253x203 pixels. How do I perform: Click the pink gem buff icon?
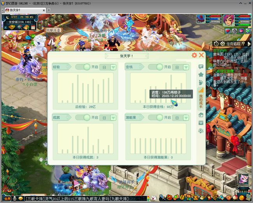click(241, 31)
